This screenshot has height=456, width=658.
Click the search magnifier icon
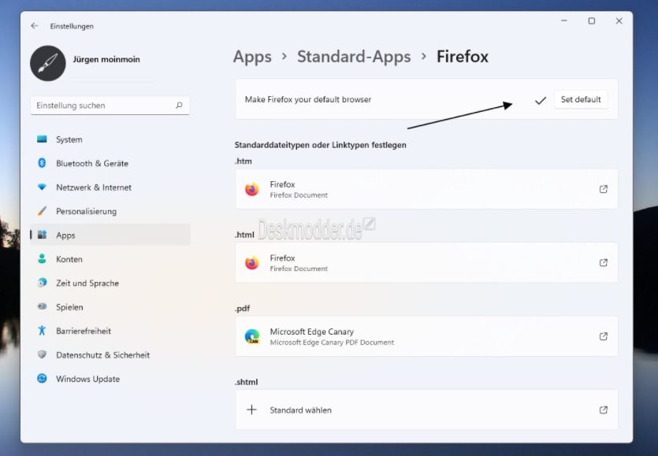(179, 106)
